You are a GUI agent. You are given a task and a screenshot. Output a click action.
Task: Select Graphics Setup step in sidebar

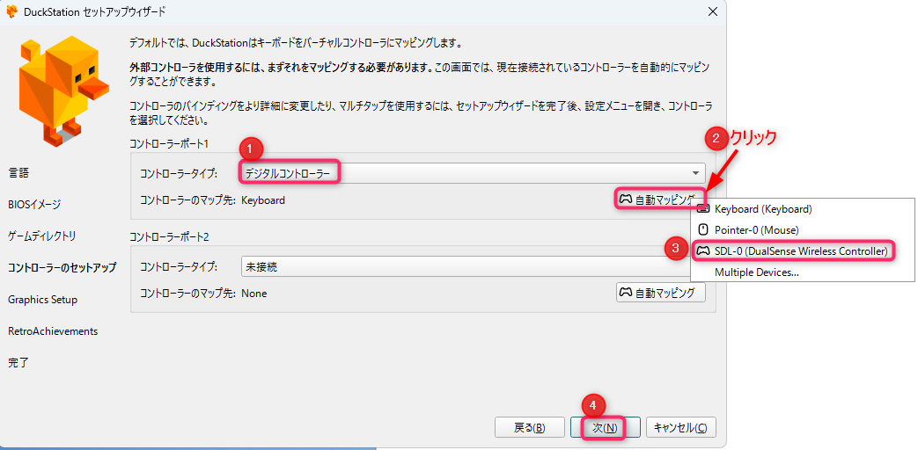[x=42, y=300]
